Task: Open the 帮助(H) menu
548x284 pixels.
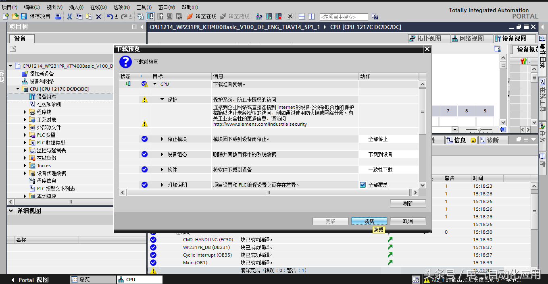Action: tap(190, 7)
